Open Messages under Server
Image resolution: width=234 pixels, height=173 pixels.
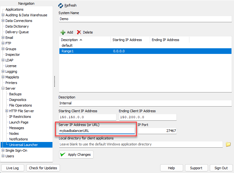pyautogui.click(x=17, y=128)
